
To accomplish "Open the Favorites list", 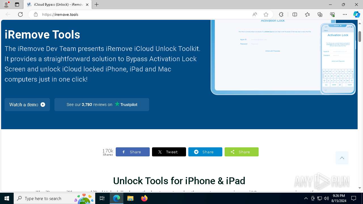I will 307,14.
